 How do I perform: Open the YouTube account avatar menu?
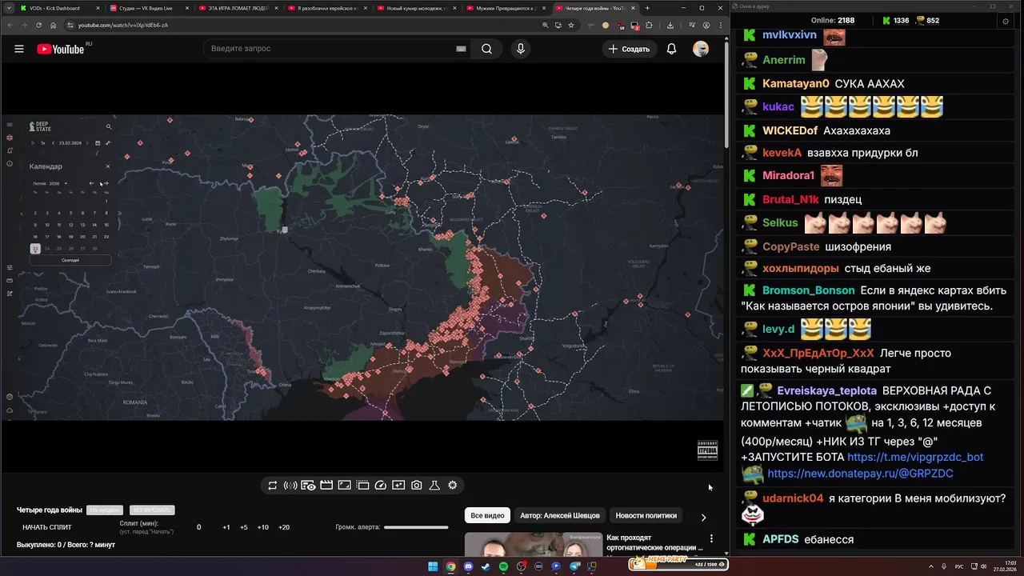pyautogui.click(x=701, y=49)
